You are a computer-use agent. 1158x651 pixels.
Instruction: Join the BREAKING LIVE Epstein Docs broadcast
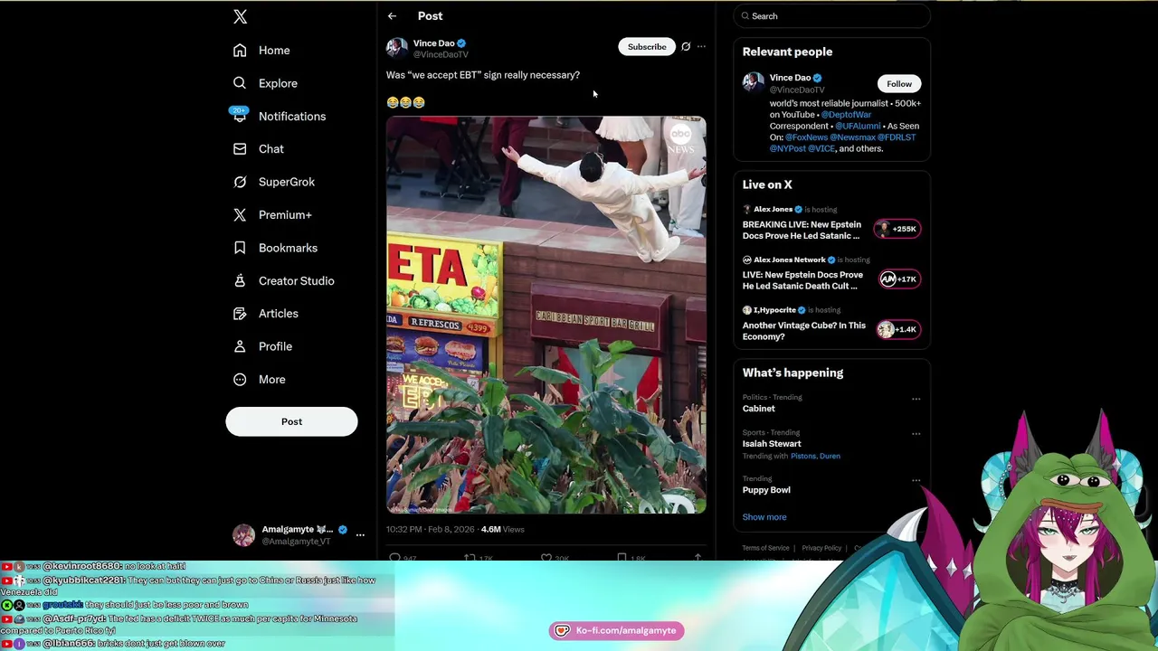pyautogui.click(x=802, y=230)
